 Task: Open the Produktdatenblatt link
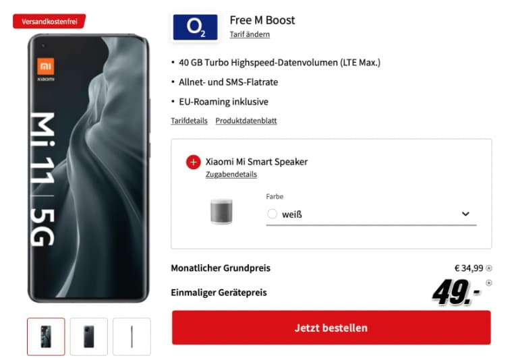[x=246, y=121]
